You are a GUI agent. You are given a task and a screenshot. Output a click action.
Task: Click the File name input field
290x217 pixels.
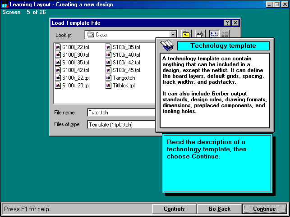(121, 113)
